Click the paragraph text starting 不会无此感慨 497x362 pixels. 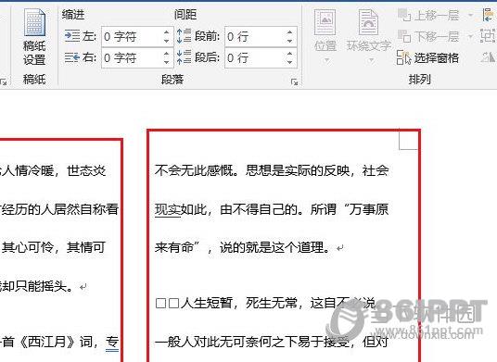tap(272, 209)
